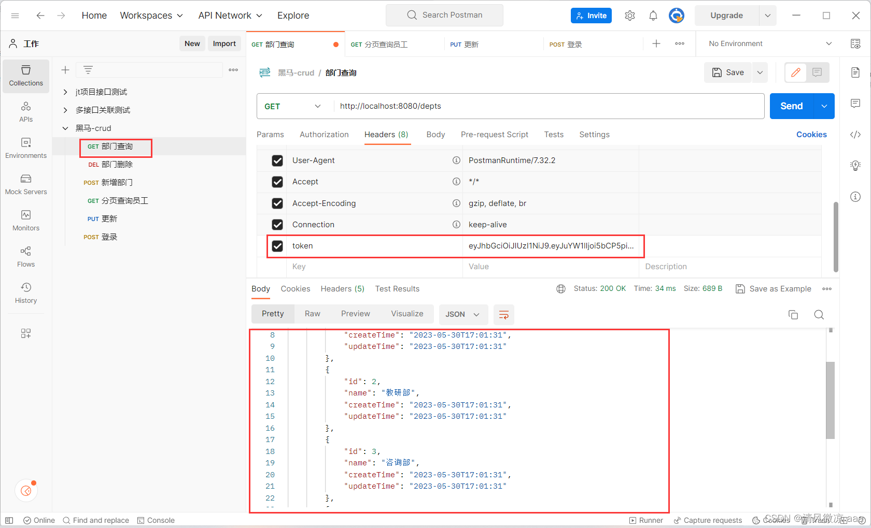Open the Flows panel
The image size is (871, 528).
click(26, 257)
